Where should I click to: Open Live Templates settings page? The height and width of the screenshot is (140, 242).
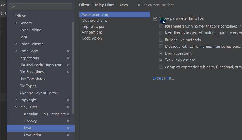32,79
